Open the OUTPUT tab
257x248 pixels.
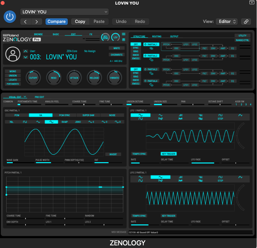coord(174,36)
